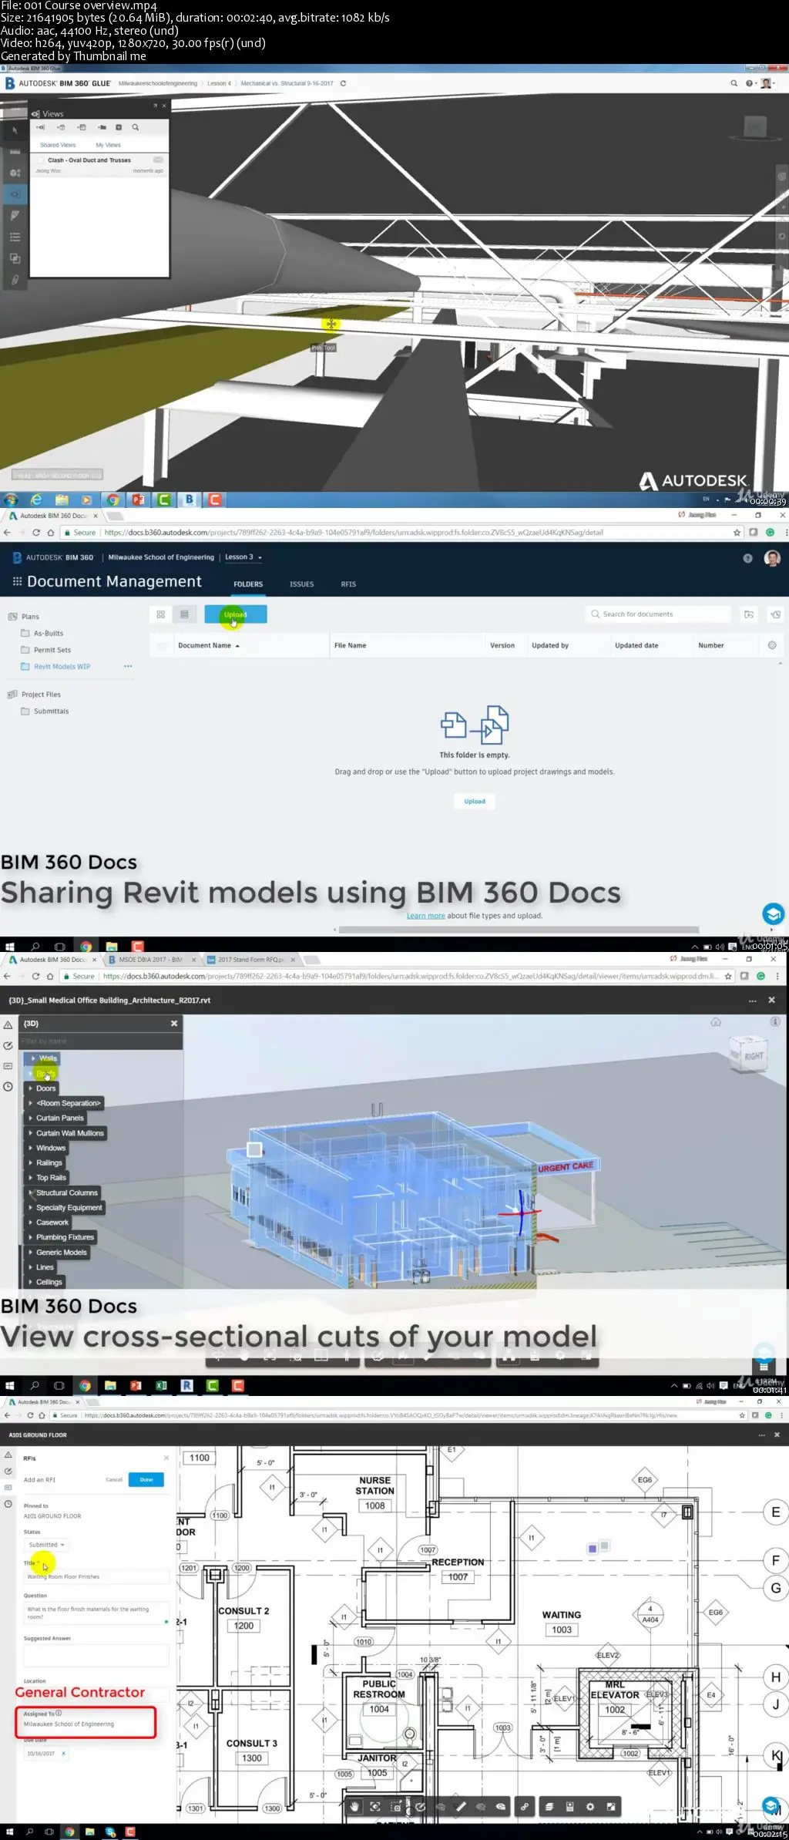Select the pan hand tool in the A101 sheet toolbar
Screen dimensions: 789x1840
354,1806
